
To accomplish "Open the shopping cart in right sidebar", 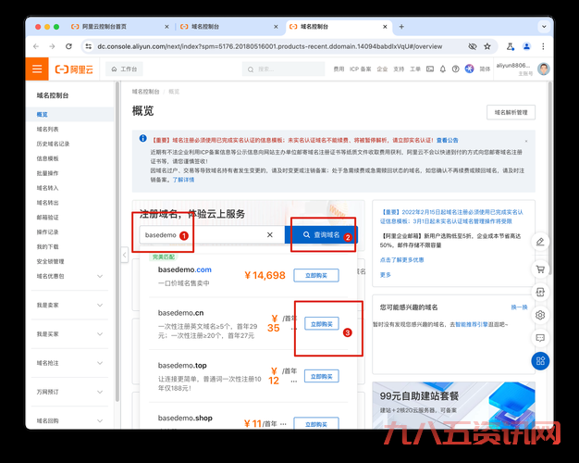I will pyautogui.click(x=540, y=269).
